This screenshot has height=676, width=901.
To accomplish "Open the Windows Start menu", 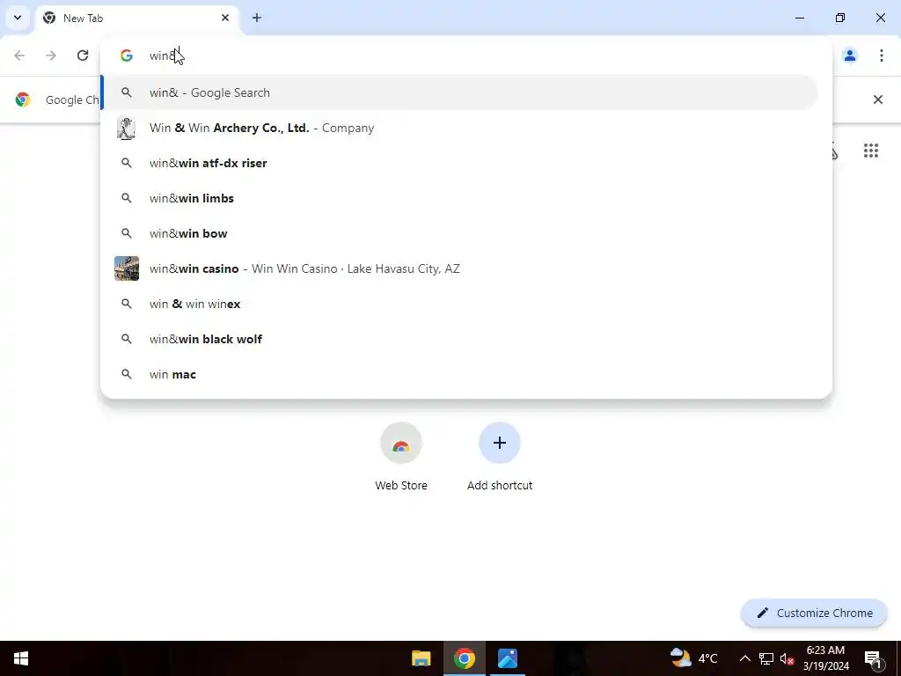I will click(21, 658).
